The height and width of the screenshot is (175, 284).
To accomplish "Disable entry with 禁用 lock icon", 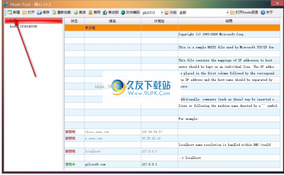I will point(91,12).
